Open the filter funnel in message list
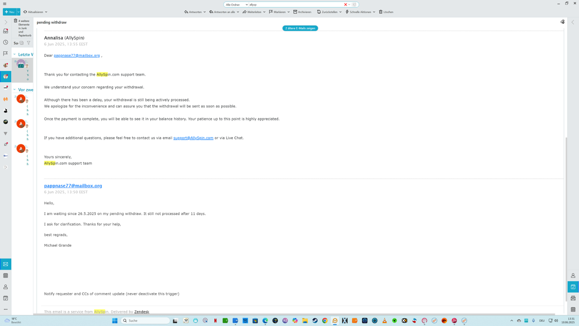 [29, 43]
